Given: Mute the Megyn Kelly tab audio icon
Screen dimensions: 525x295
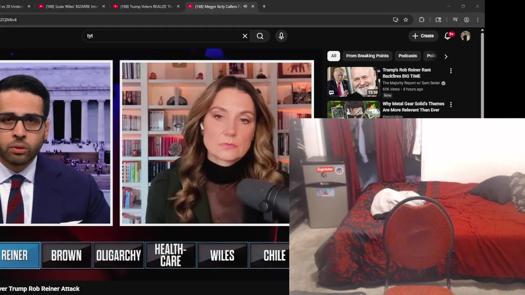Looking at the screenshot, I should click(x=245, y=7).
